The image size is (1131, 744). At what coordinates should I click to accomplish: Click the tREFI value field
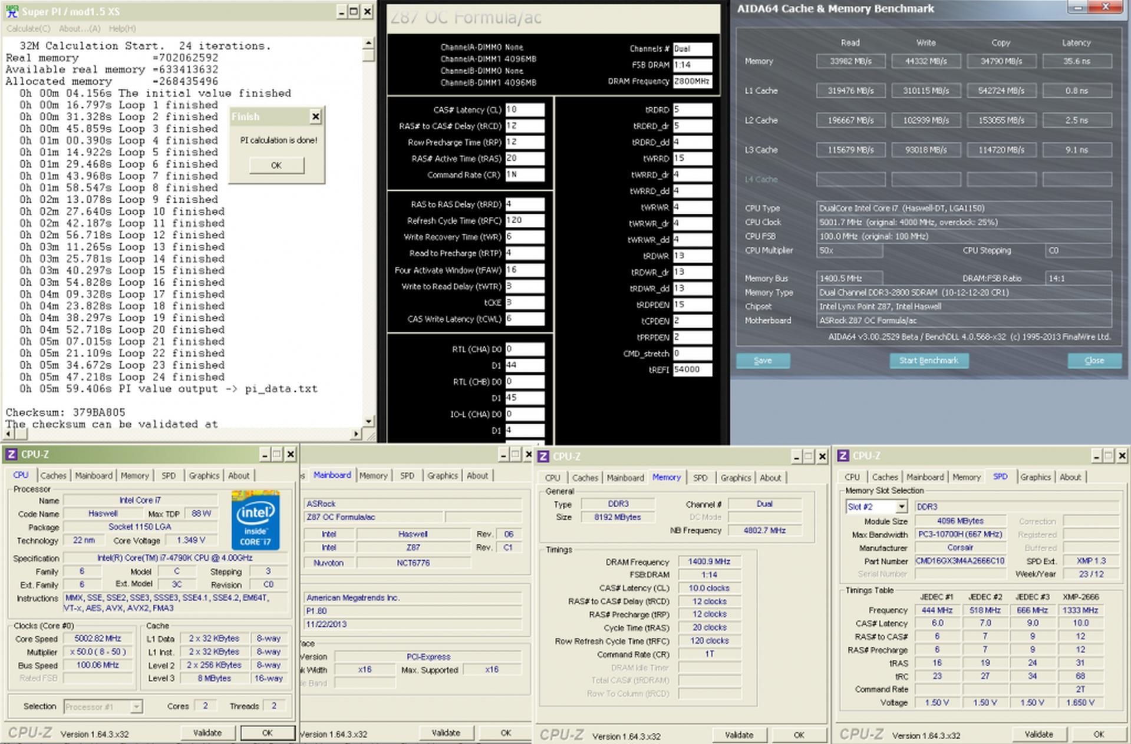pyautogui.click(x=692, y=369)
